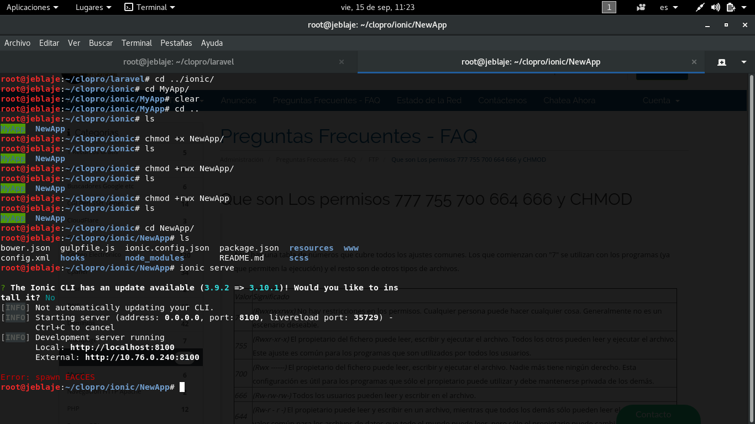Image resolution: width=755 pixels, height=424 pixels.
Task: Open the Terminal menu in the menu bar
Action: [137, 43]
